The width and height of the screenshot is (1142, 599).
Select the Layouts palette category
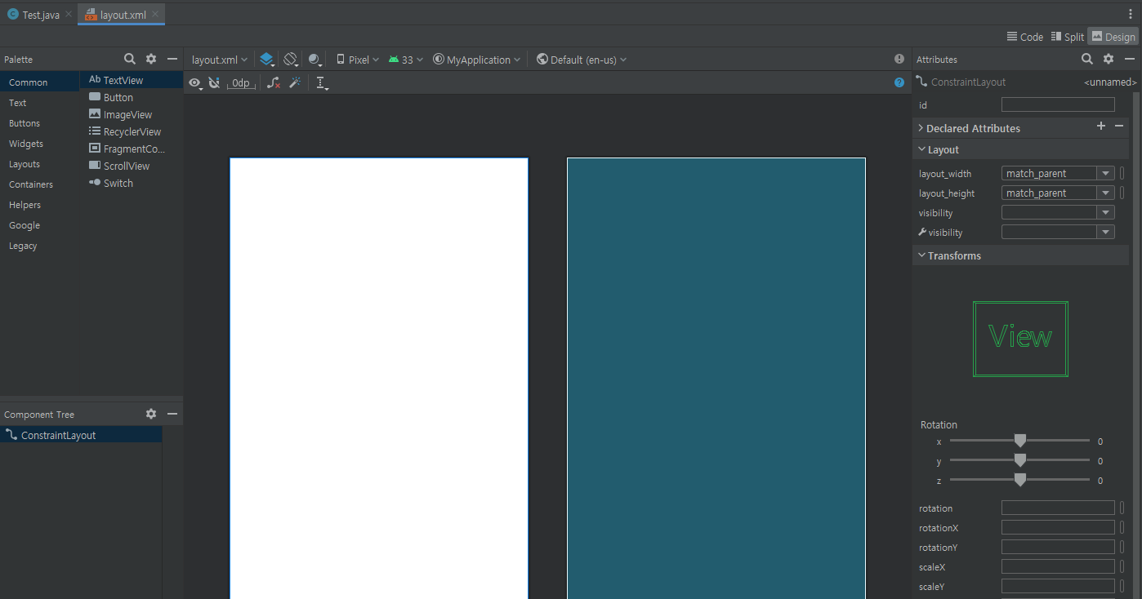[x=40, y=164]
